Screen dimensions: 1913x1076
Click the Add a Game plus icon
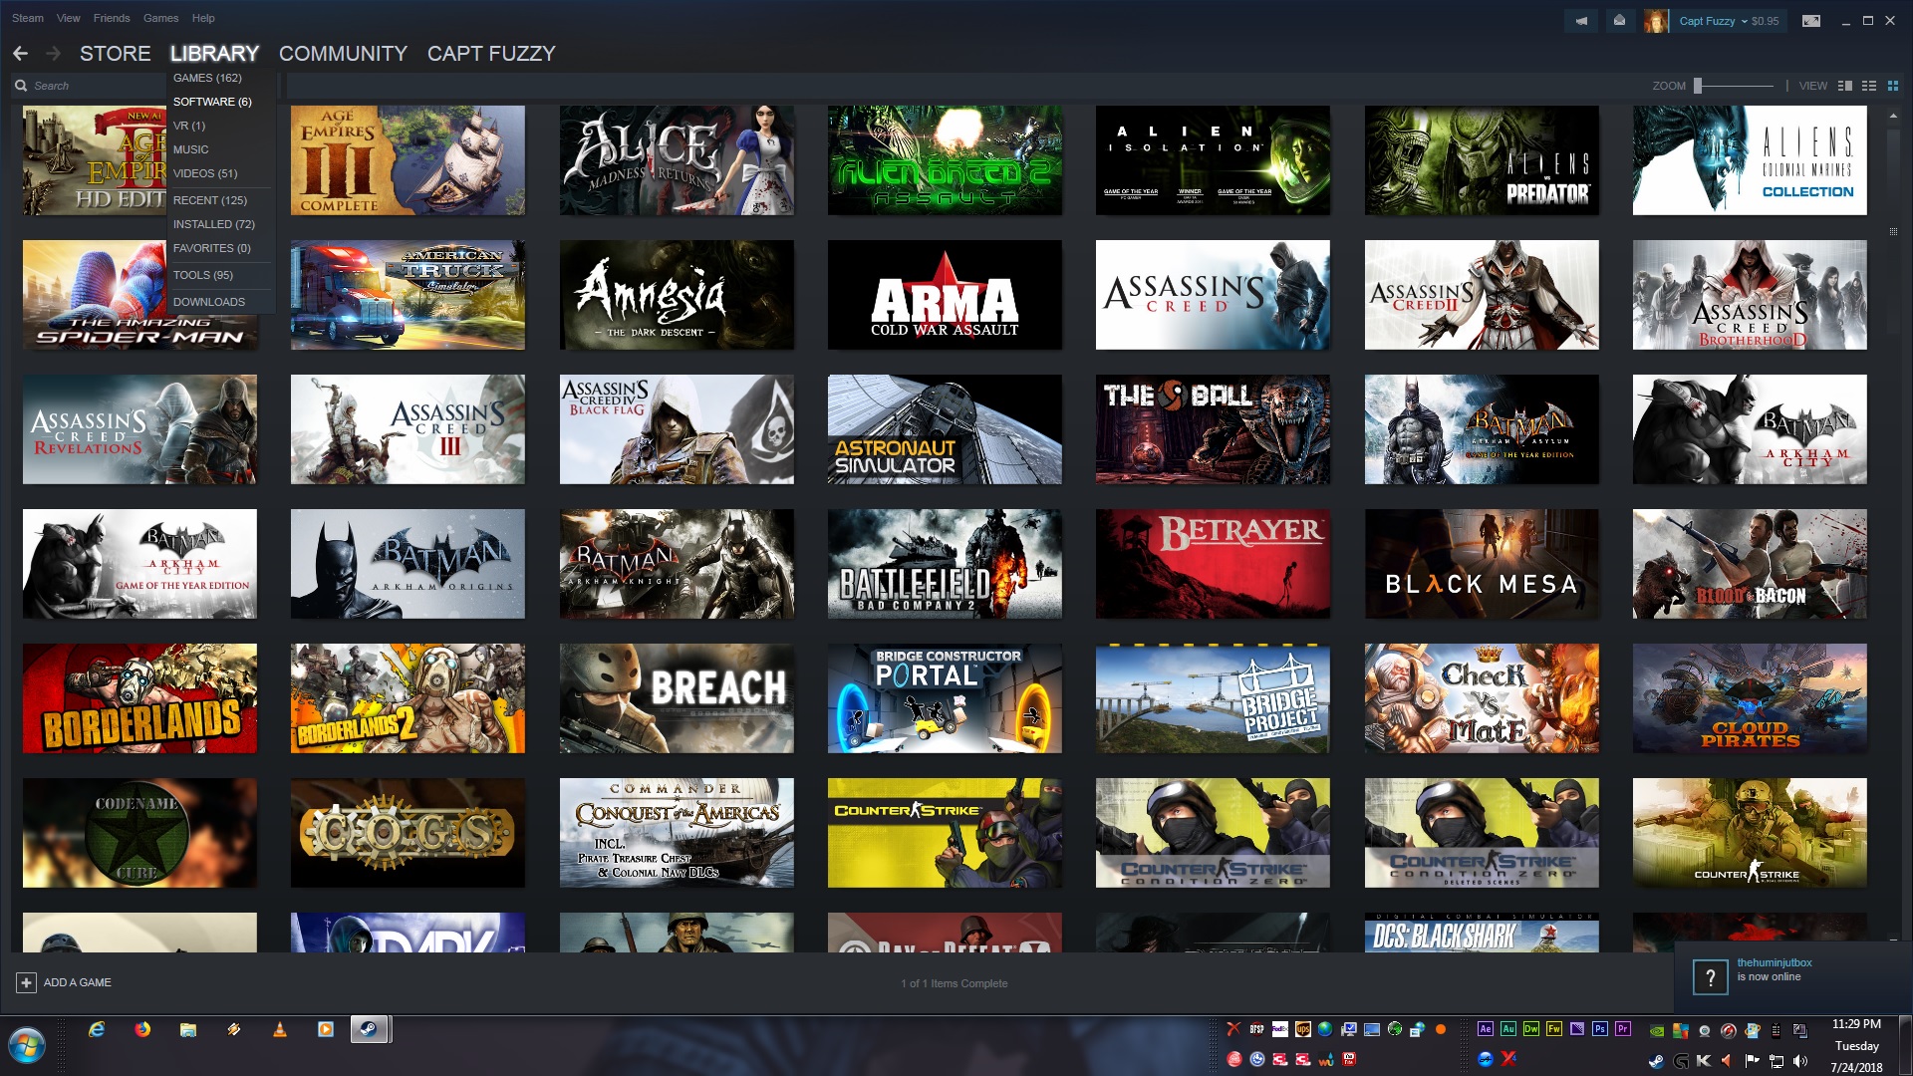tap(26, 982)
